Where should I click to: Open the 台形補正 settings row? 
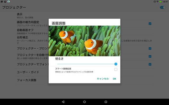tap(84, 40)
